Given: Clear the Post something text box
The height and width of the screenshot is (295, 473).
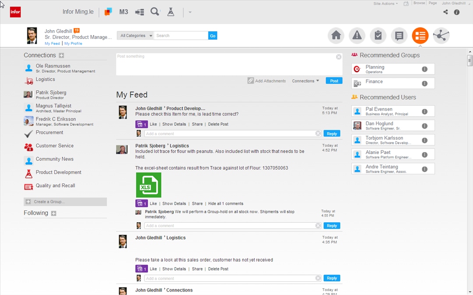Looking at the screenshot, I should tap(339, 57).
